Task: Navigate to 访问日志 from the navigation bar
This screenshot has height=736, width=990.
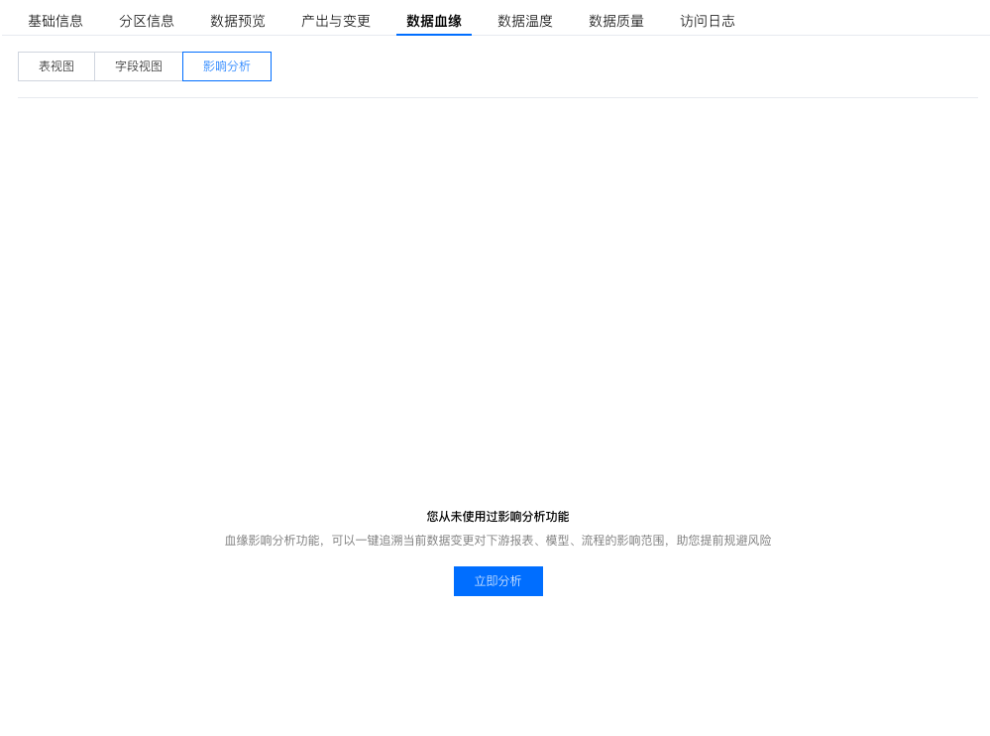Action: click(707, 19)
